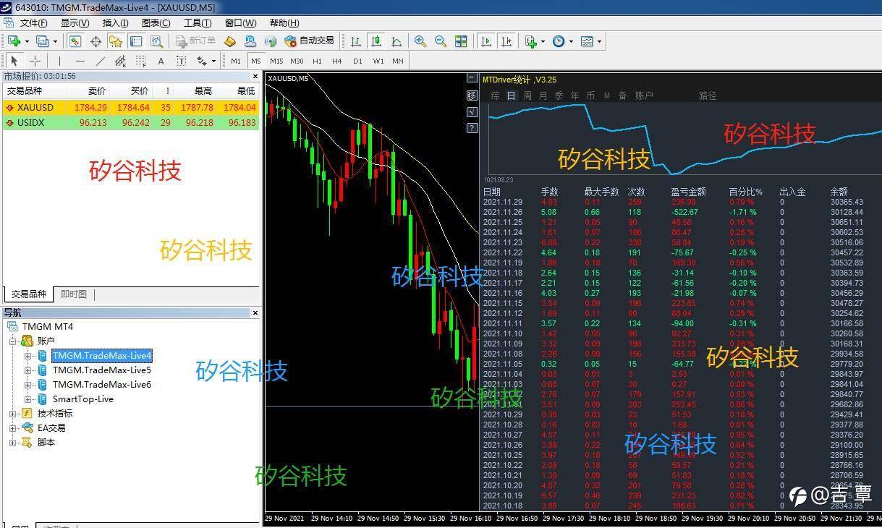Open the 帮助(H) menu
The image size is (882, 528).
pos(283,23)
